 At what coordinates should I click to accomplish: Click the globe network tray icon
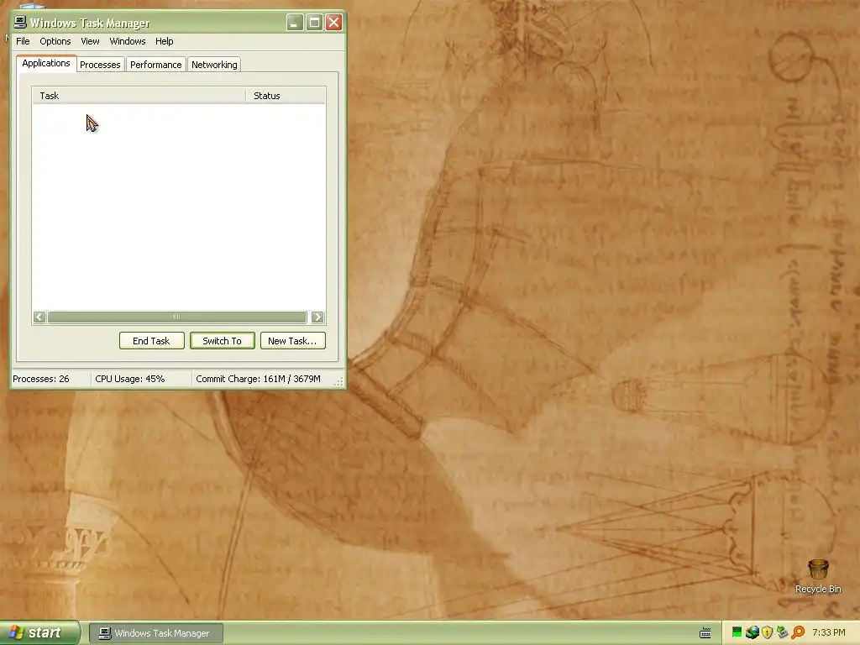tap(752, 632)
